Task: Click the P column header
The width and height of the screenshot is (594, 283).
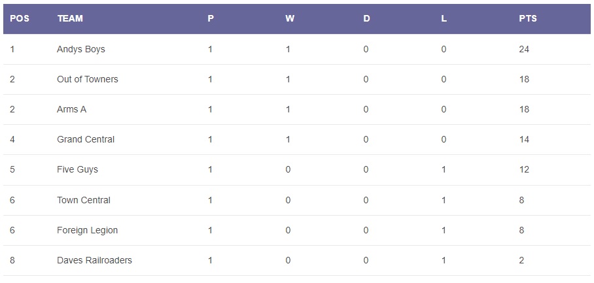Action: point(211,18)
